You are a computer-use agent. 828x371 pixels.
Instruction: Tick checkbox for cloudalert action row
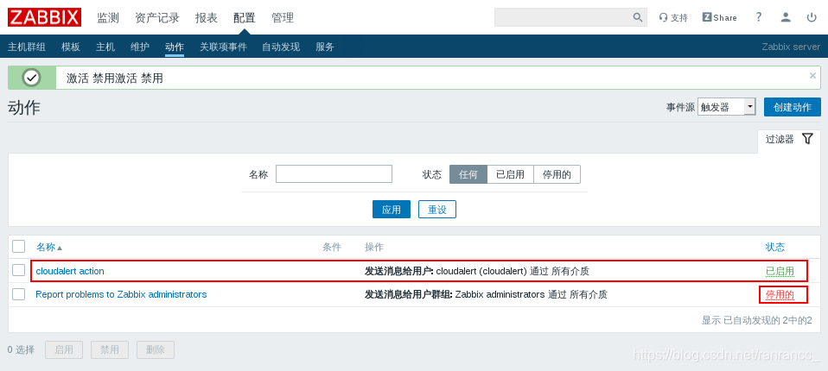pos(18,270)
